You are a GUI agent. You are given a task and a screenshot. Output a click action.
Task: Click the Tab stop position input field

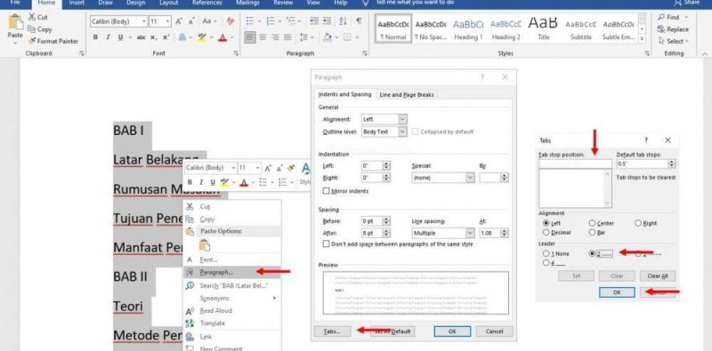[x=575, y=164]
